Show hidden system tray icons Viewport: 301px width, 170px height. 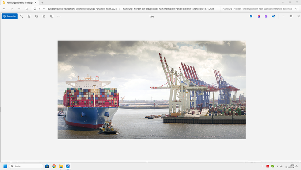(263, 166)
